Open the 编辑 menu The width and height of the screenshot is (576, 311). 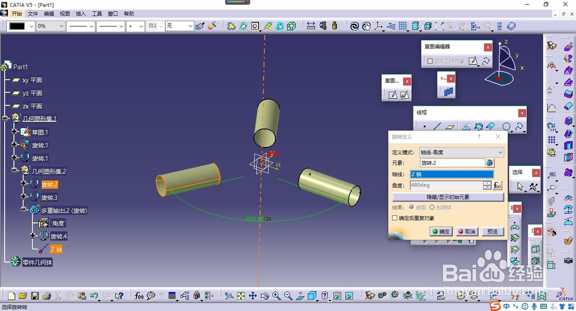(49, 14)
